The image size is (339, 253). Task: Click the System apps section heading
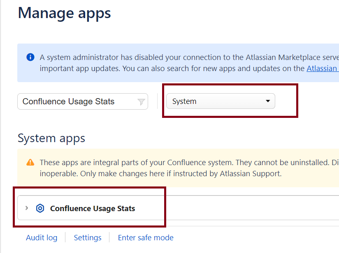(x=51, y=138)
